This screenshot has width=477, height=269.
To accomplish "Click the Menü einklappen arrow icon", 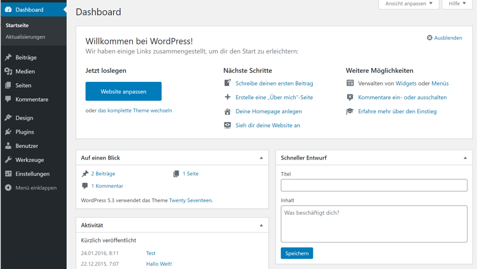I will pyautogui.click(x=8, y=188).
